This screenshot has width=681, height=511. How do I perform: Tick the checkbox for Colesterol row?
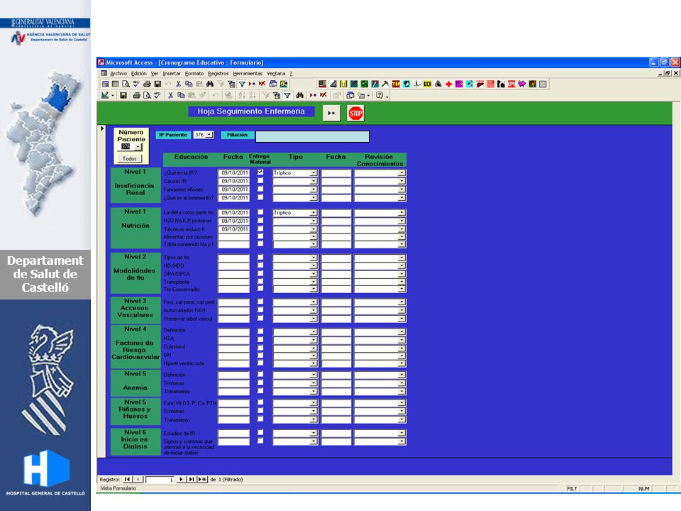[260, 347]
